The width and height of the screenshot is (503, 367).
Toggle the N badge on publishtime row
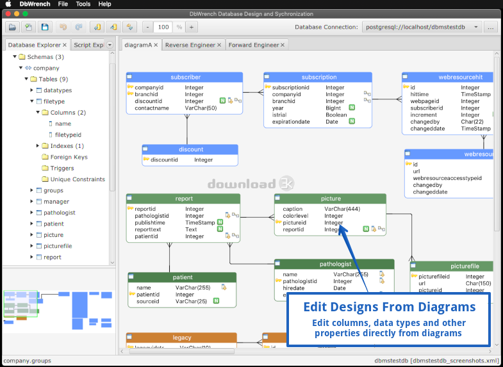(x=220, y=222)
